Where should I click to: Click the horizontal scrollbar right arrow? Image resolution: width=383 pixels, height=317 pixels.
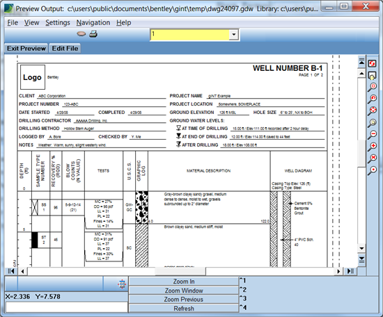point(338,271)
